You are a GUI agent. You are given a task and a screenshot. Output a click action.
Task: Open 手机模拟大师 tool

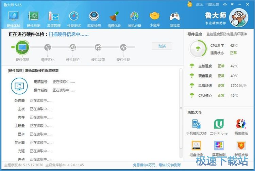(197, 127)
